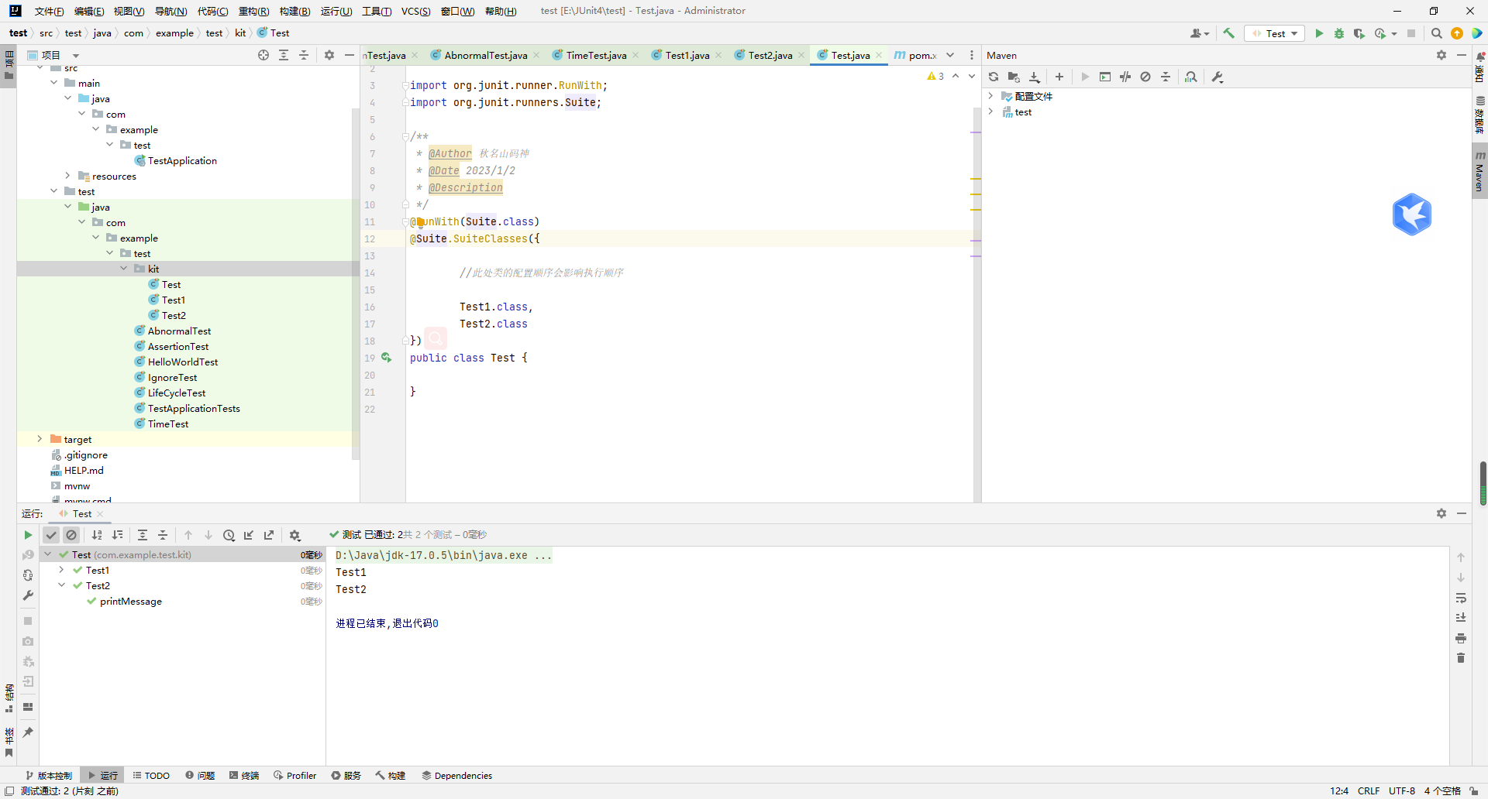
Task: Open Search Everywhere magnifier icon
Action: 1436,33
